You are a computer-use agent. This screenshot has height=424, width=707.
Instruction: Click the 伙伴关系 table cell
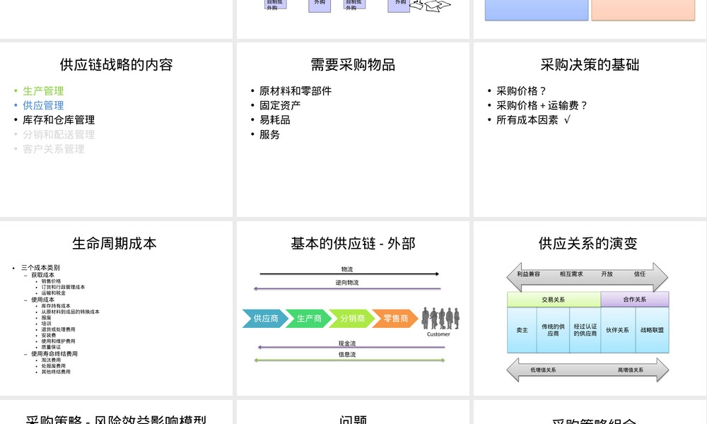pyautogui.click(x=618, y=330)
